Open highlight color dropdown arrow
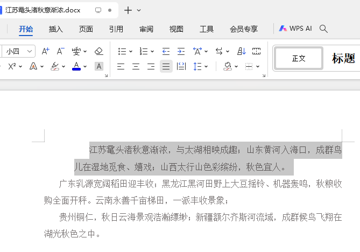This screenshot has width=360, height=252. point(63,67)
